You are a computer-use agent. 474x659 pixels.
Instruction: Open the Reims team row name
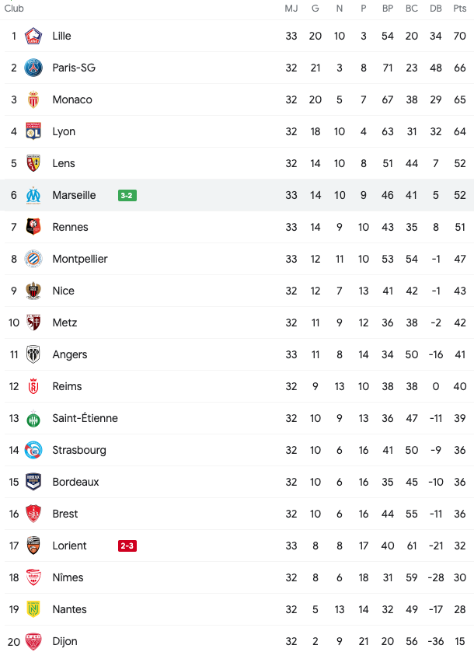click(68, 387)
